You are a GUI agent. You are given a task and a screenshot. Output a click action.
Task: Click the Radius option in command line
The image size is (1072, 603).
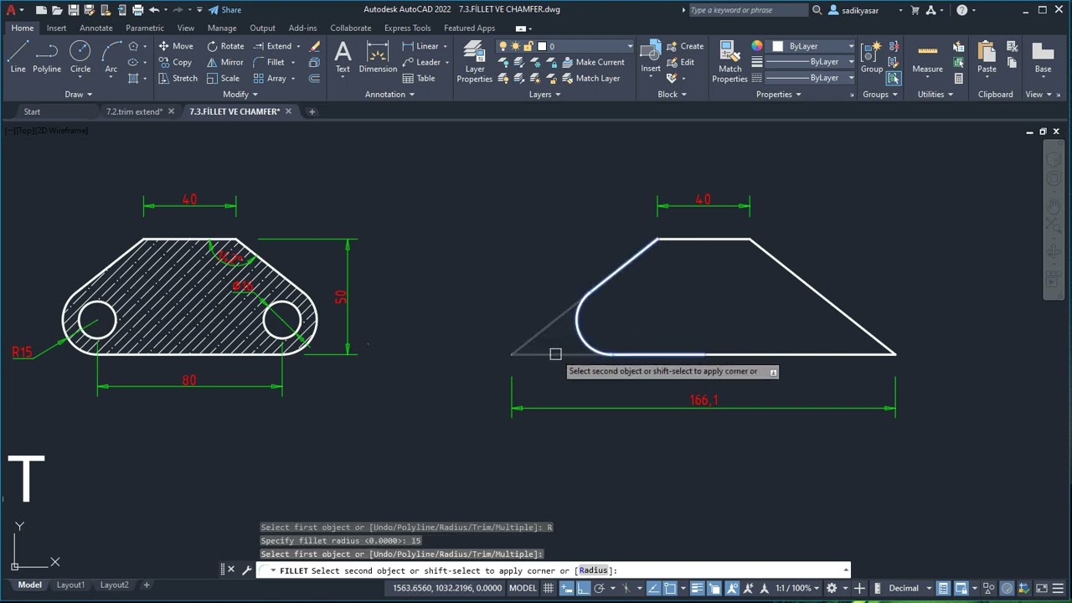coord(593,570)
